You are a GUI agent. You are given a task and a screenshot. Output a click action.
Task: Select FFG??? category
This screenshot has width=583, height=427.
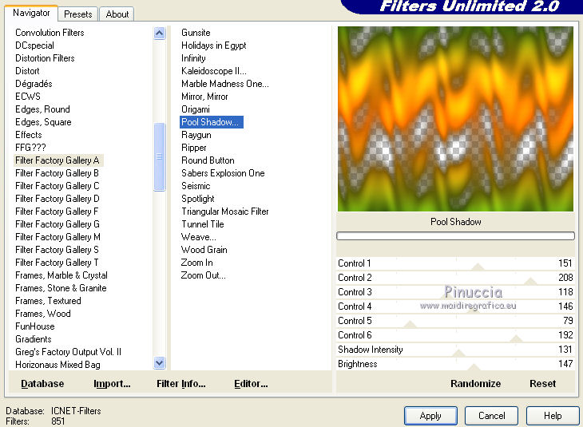pyautogui.click(x=30, y=148)
